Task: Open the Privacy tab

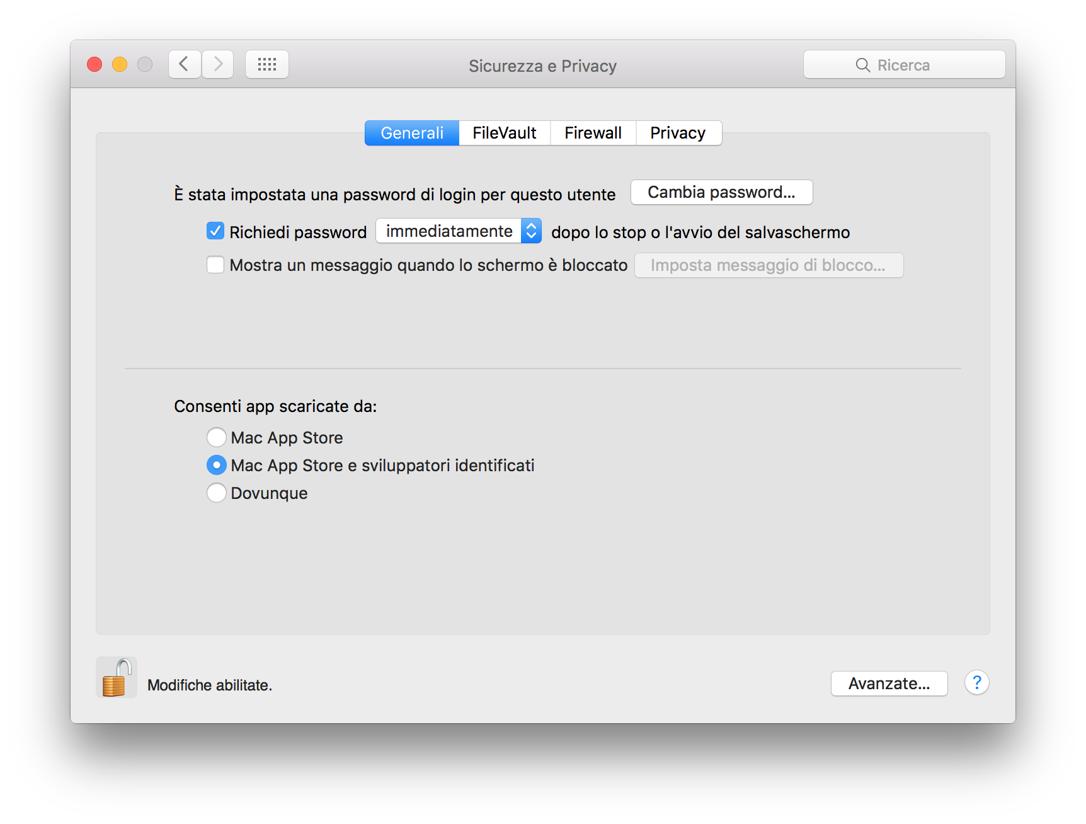Action: pos(678,133)
